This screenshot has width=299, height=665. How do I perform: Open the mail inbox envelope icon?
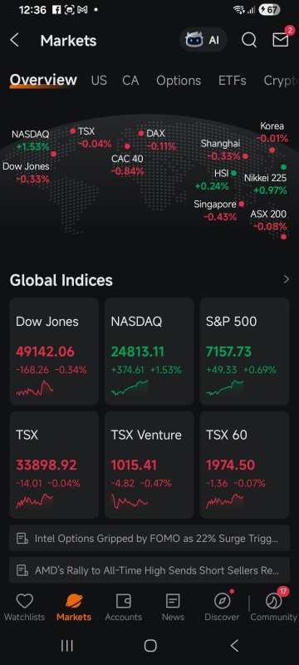tap(281, 40)
